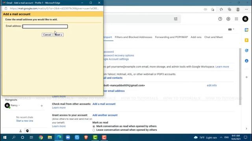The width and height of the screenshot is (252, 141).
Task: Open the Gmail support help icon
Action: click(220, 19)
